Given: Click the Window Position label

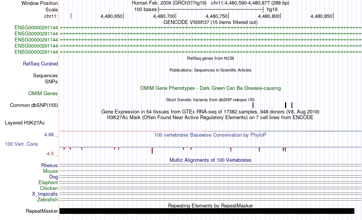Looking at the screenshot, I should coord(40,3).
